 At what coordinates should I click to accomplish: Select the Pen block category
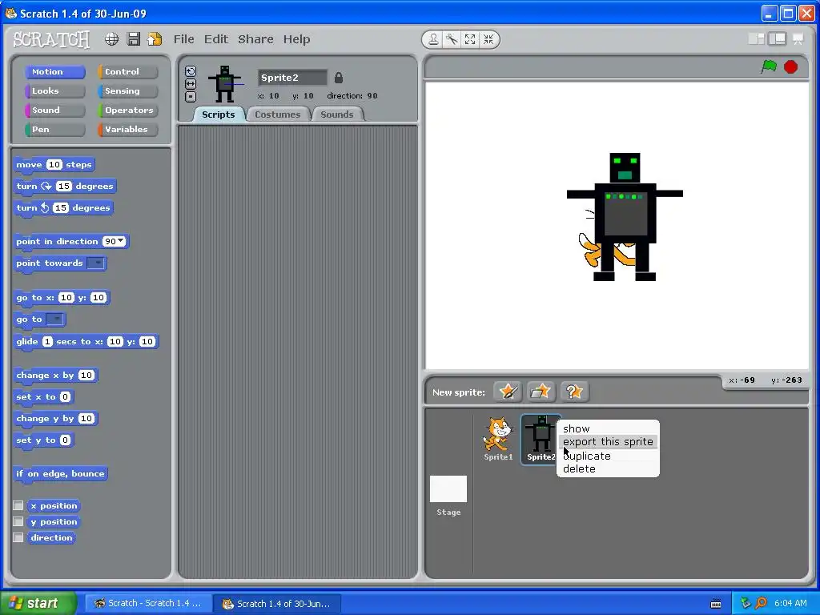pyautogui.click(x=55, y=129)
